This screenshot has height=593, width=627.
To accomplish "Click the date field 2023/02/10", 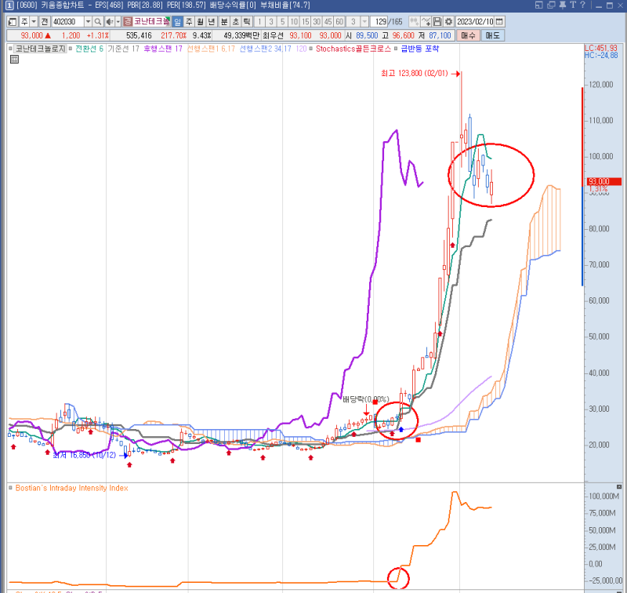I will tap(475, 22).
